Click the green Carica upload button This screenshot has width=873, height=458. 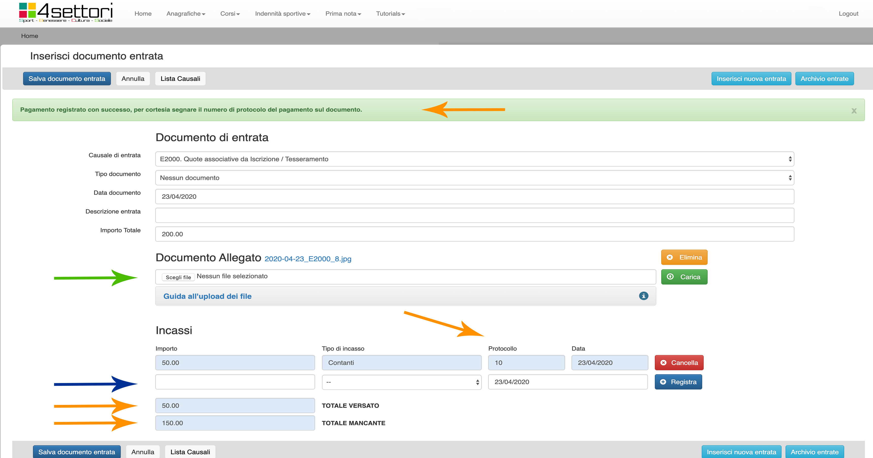click(684, 277)
